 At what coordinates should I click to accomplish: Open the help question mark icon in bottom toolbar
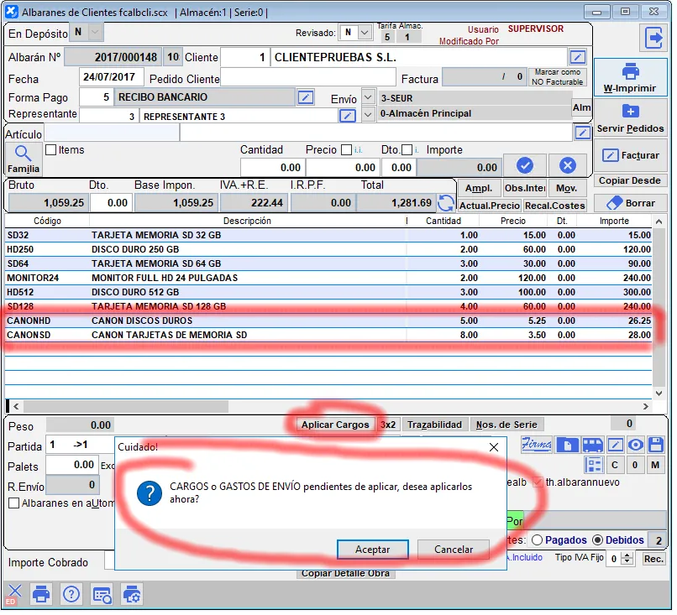[x=71, y=594]
